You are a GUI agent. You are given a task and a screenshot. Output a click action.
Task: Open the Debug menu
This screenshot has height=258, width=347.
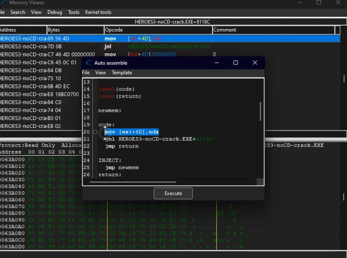54,12
